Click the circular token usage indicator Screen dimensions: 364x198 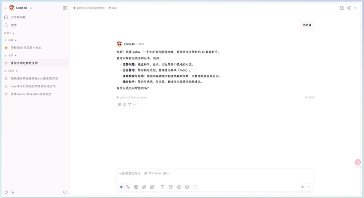pyautogui.click(x=195, y=187)
